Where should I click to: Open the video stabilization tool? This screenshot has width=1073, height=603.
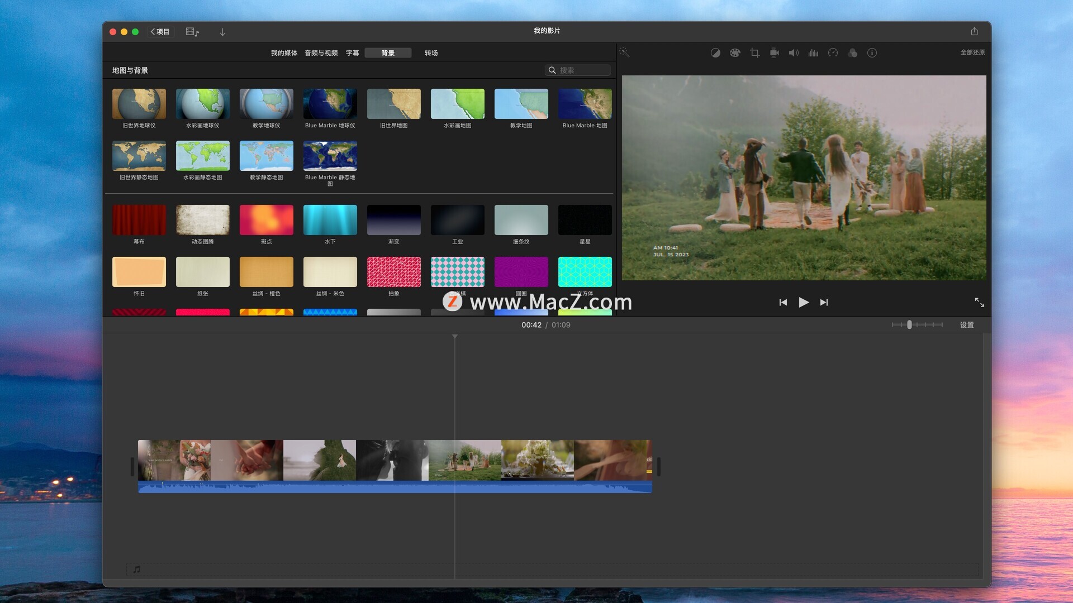pyautogui.click(x=774, y=53)
